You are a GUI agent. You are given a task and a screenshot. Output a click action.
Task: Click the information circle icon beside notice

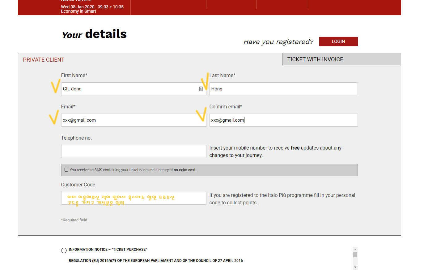coord(64,250)
